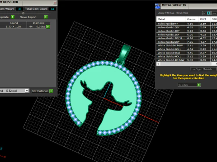This screenshot has height=162, width=217.
Task: Click the Total Gem Count value 44
Action: (x=52, y=9)
